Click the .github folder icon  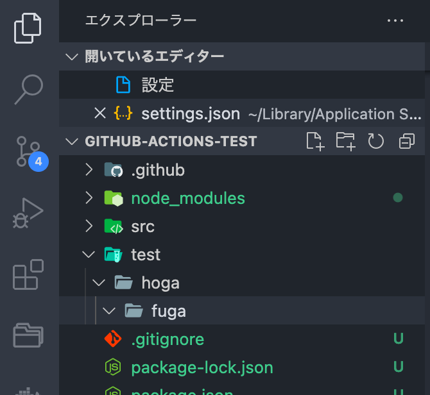[x=114, y=170]
